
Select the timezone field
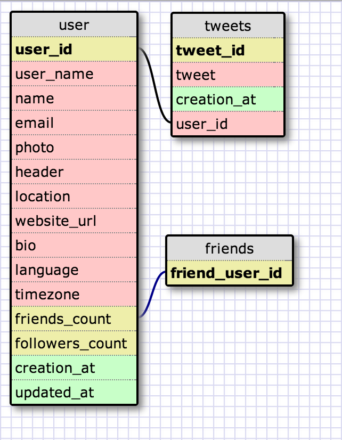tap(74, 295)
